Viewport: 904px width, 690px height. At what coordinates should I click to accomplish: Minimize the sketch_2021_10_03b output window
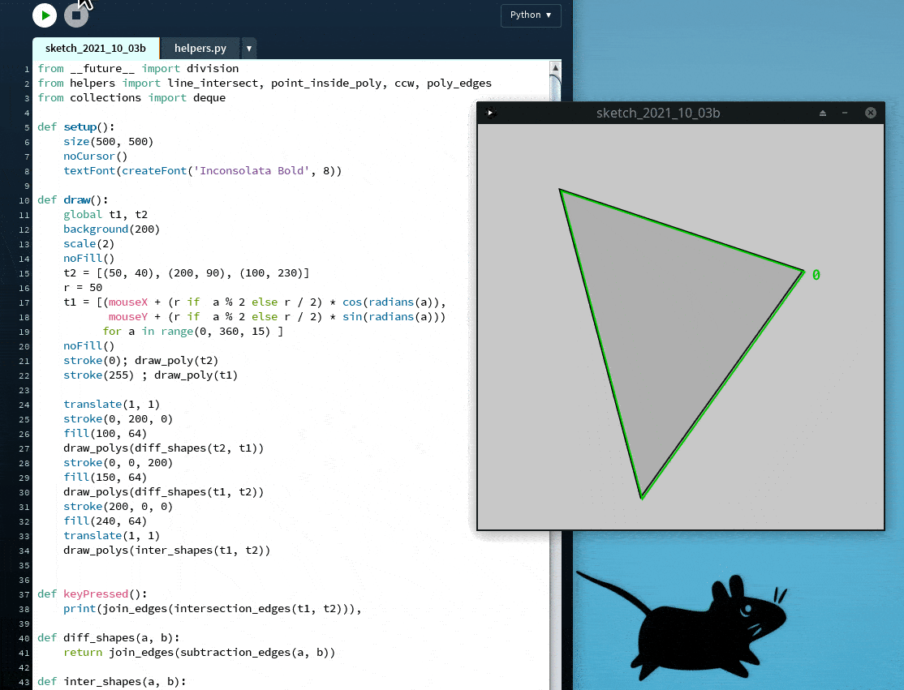(845, 113)
